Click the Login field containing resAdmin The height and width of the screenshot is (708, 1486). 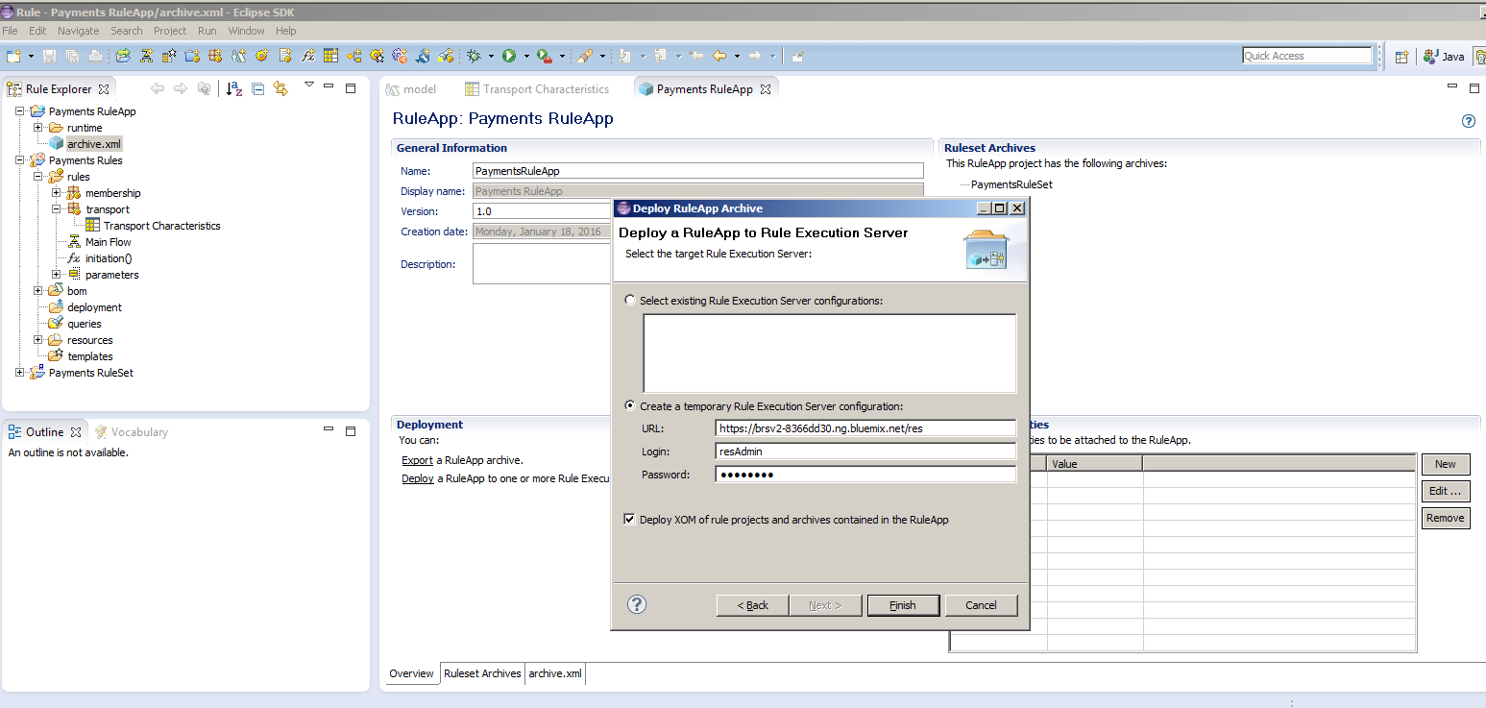(x=865, y=452)
